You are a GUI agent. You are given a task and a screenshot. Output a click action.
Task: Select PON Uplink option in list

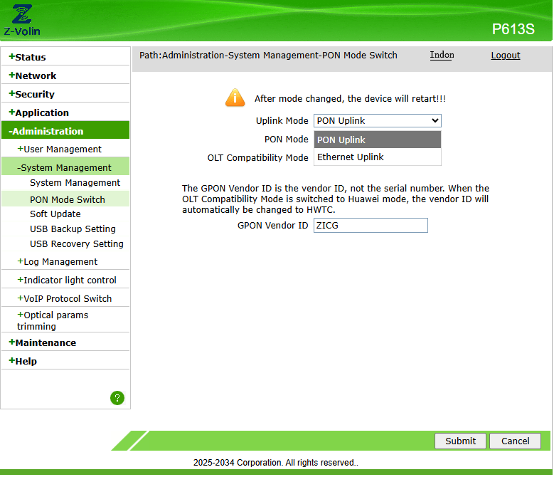point(378,140)
